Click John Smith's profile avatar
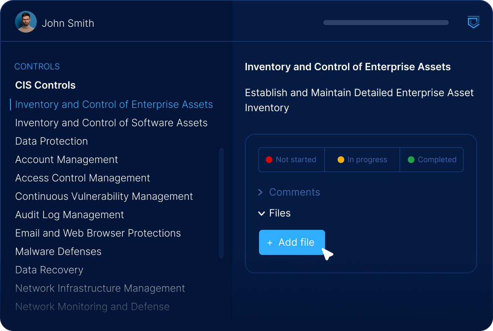Screen dimensions: 493x331 (x=26, y=22)
